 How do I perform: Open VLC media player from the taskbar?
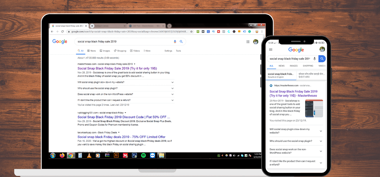pos(89,155)
